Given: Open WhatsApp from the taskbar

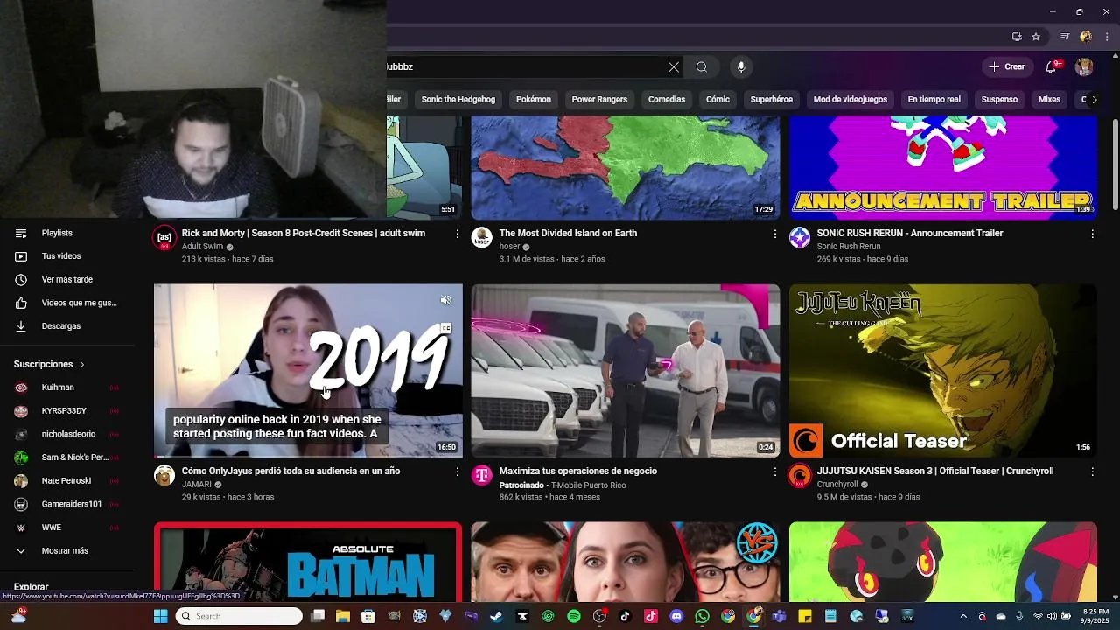Looking at the screenshot, I should [x=702, y=616].
